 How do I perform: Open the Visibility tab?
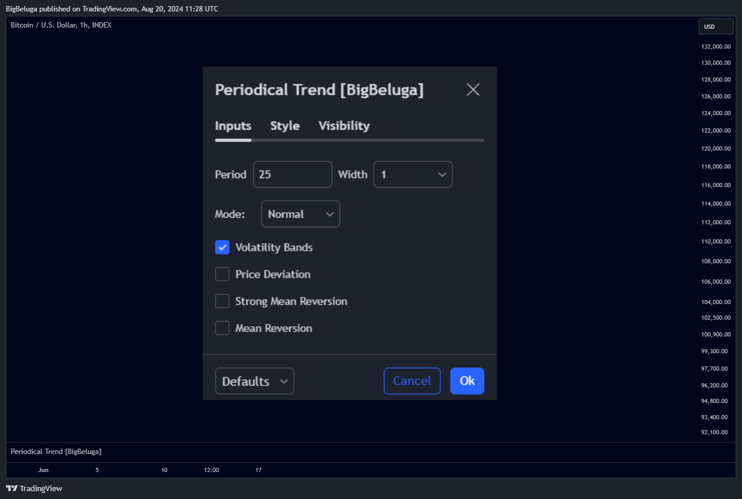(344, 126)
